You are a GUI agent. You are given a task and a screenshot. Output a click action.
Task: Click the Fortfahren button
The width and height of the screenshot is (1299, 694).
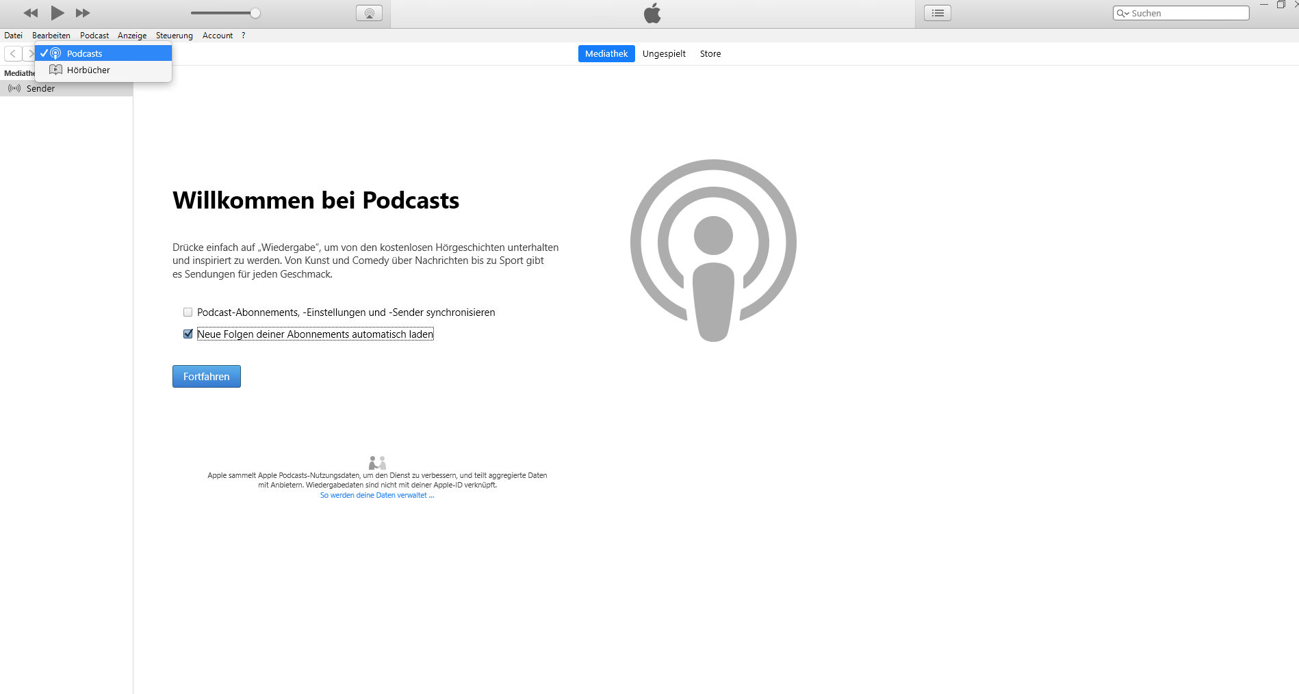(207, 377)
